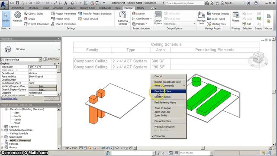Open Shared Parameters
This screenshot has height=156, width=277.
point(64,24)
